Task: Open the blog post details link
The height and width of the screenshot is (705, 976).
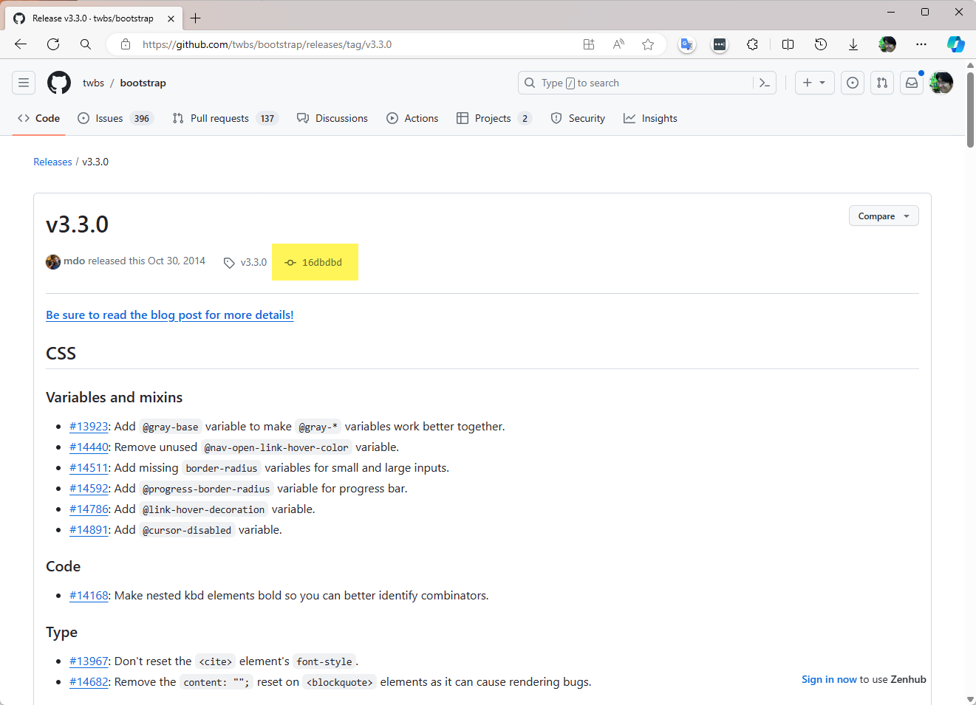Action: point(170,314)
